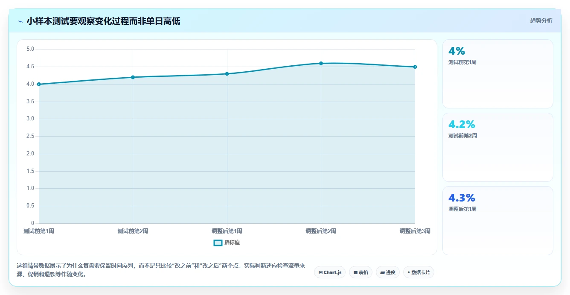Click the chart title 小样本测试要观察变化过程而非单日高低

pos(103,21)
